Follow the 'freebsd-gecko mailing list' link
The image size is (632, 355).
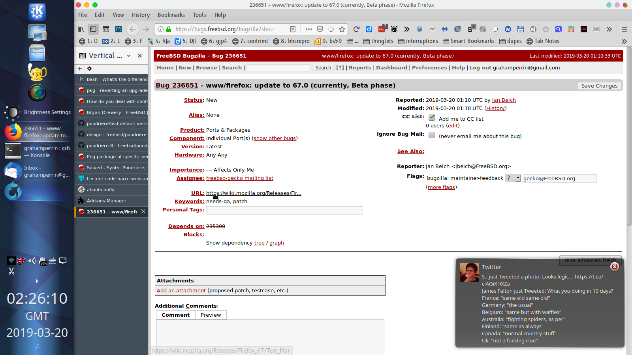(240, 178)
